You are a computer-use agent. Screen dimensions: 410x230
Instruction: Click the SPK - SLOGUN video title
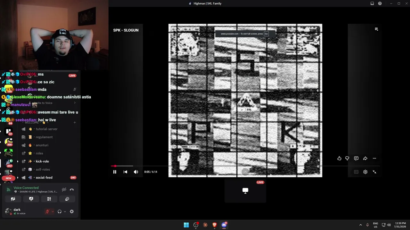(126, 30)
